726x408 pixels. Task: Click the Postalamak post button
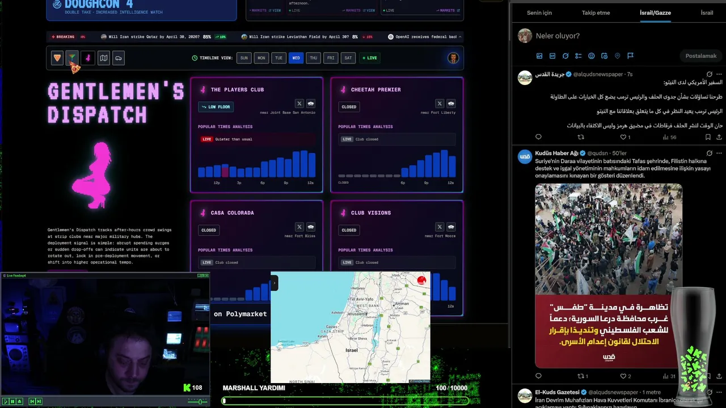(x=701, y=56)
